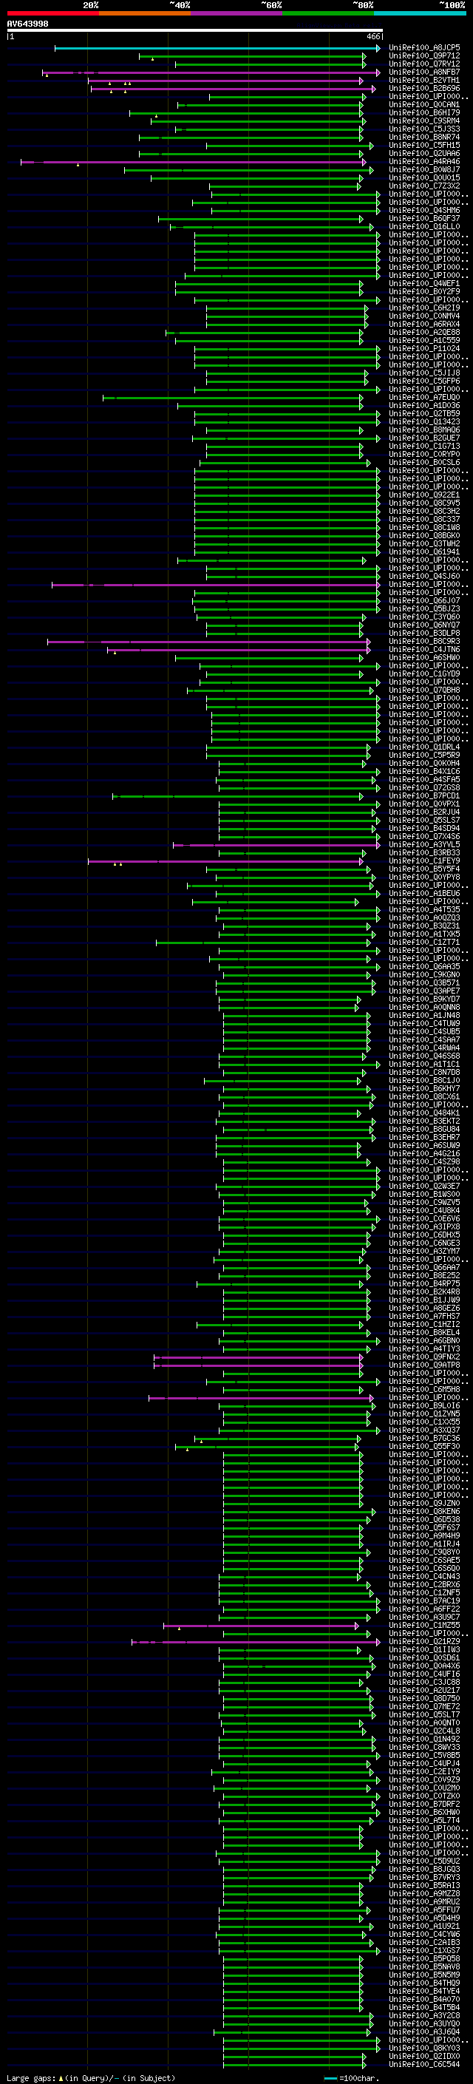Image resolution: width=473 pixels, height=2084 pixels.
Task: Select the UniRef100_Q16LL0 label
Action: [x=424, y=226]
